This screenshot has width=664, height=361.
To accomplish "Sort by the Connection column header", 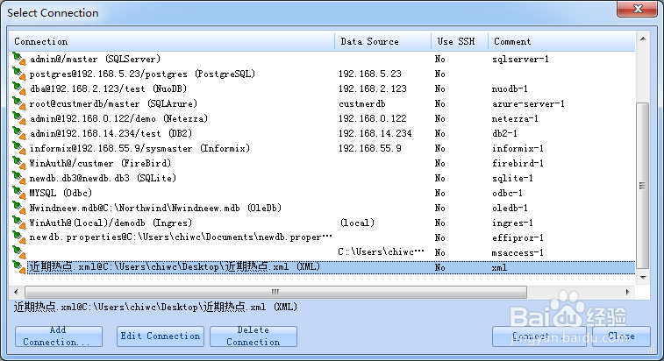I will coord(172,41).
